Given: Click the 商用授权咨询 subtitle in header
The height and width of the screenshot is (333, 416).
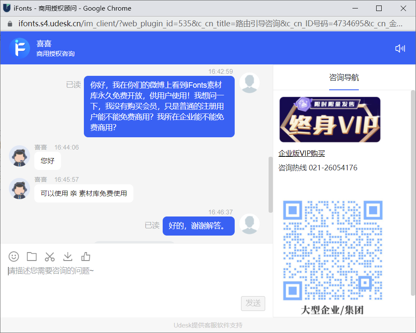Looking at the screenshot, I should click(x=55, y=54).
